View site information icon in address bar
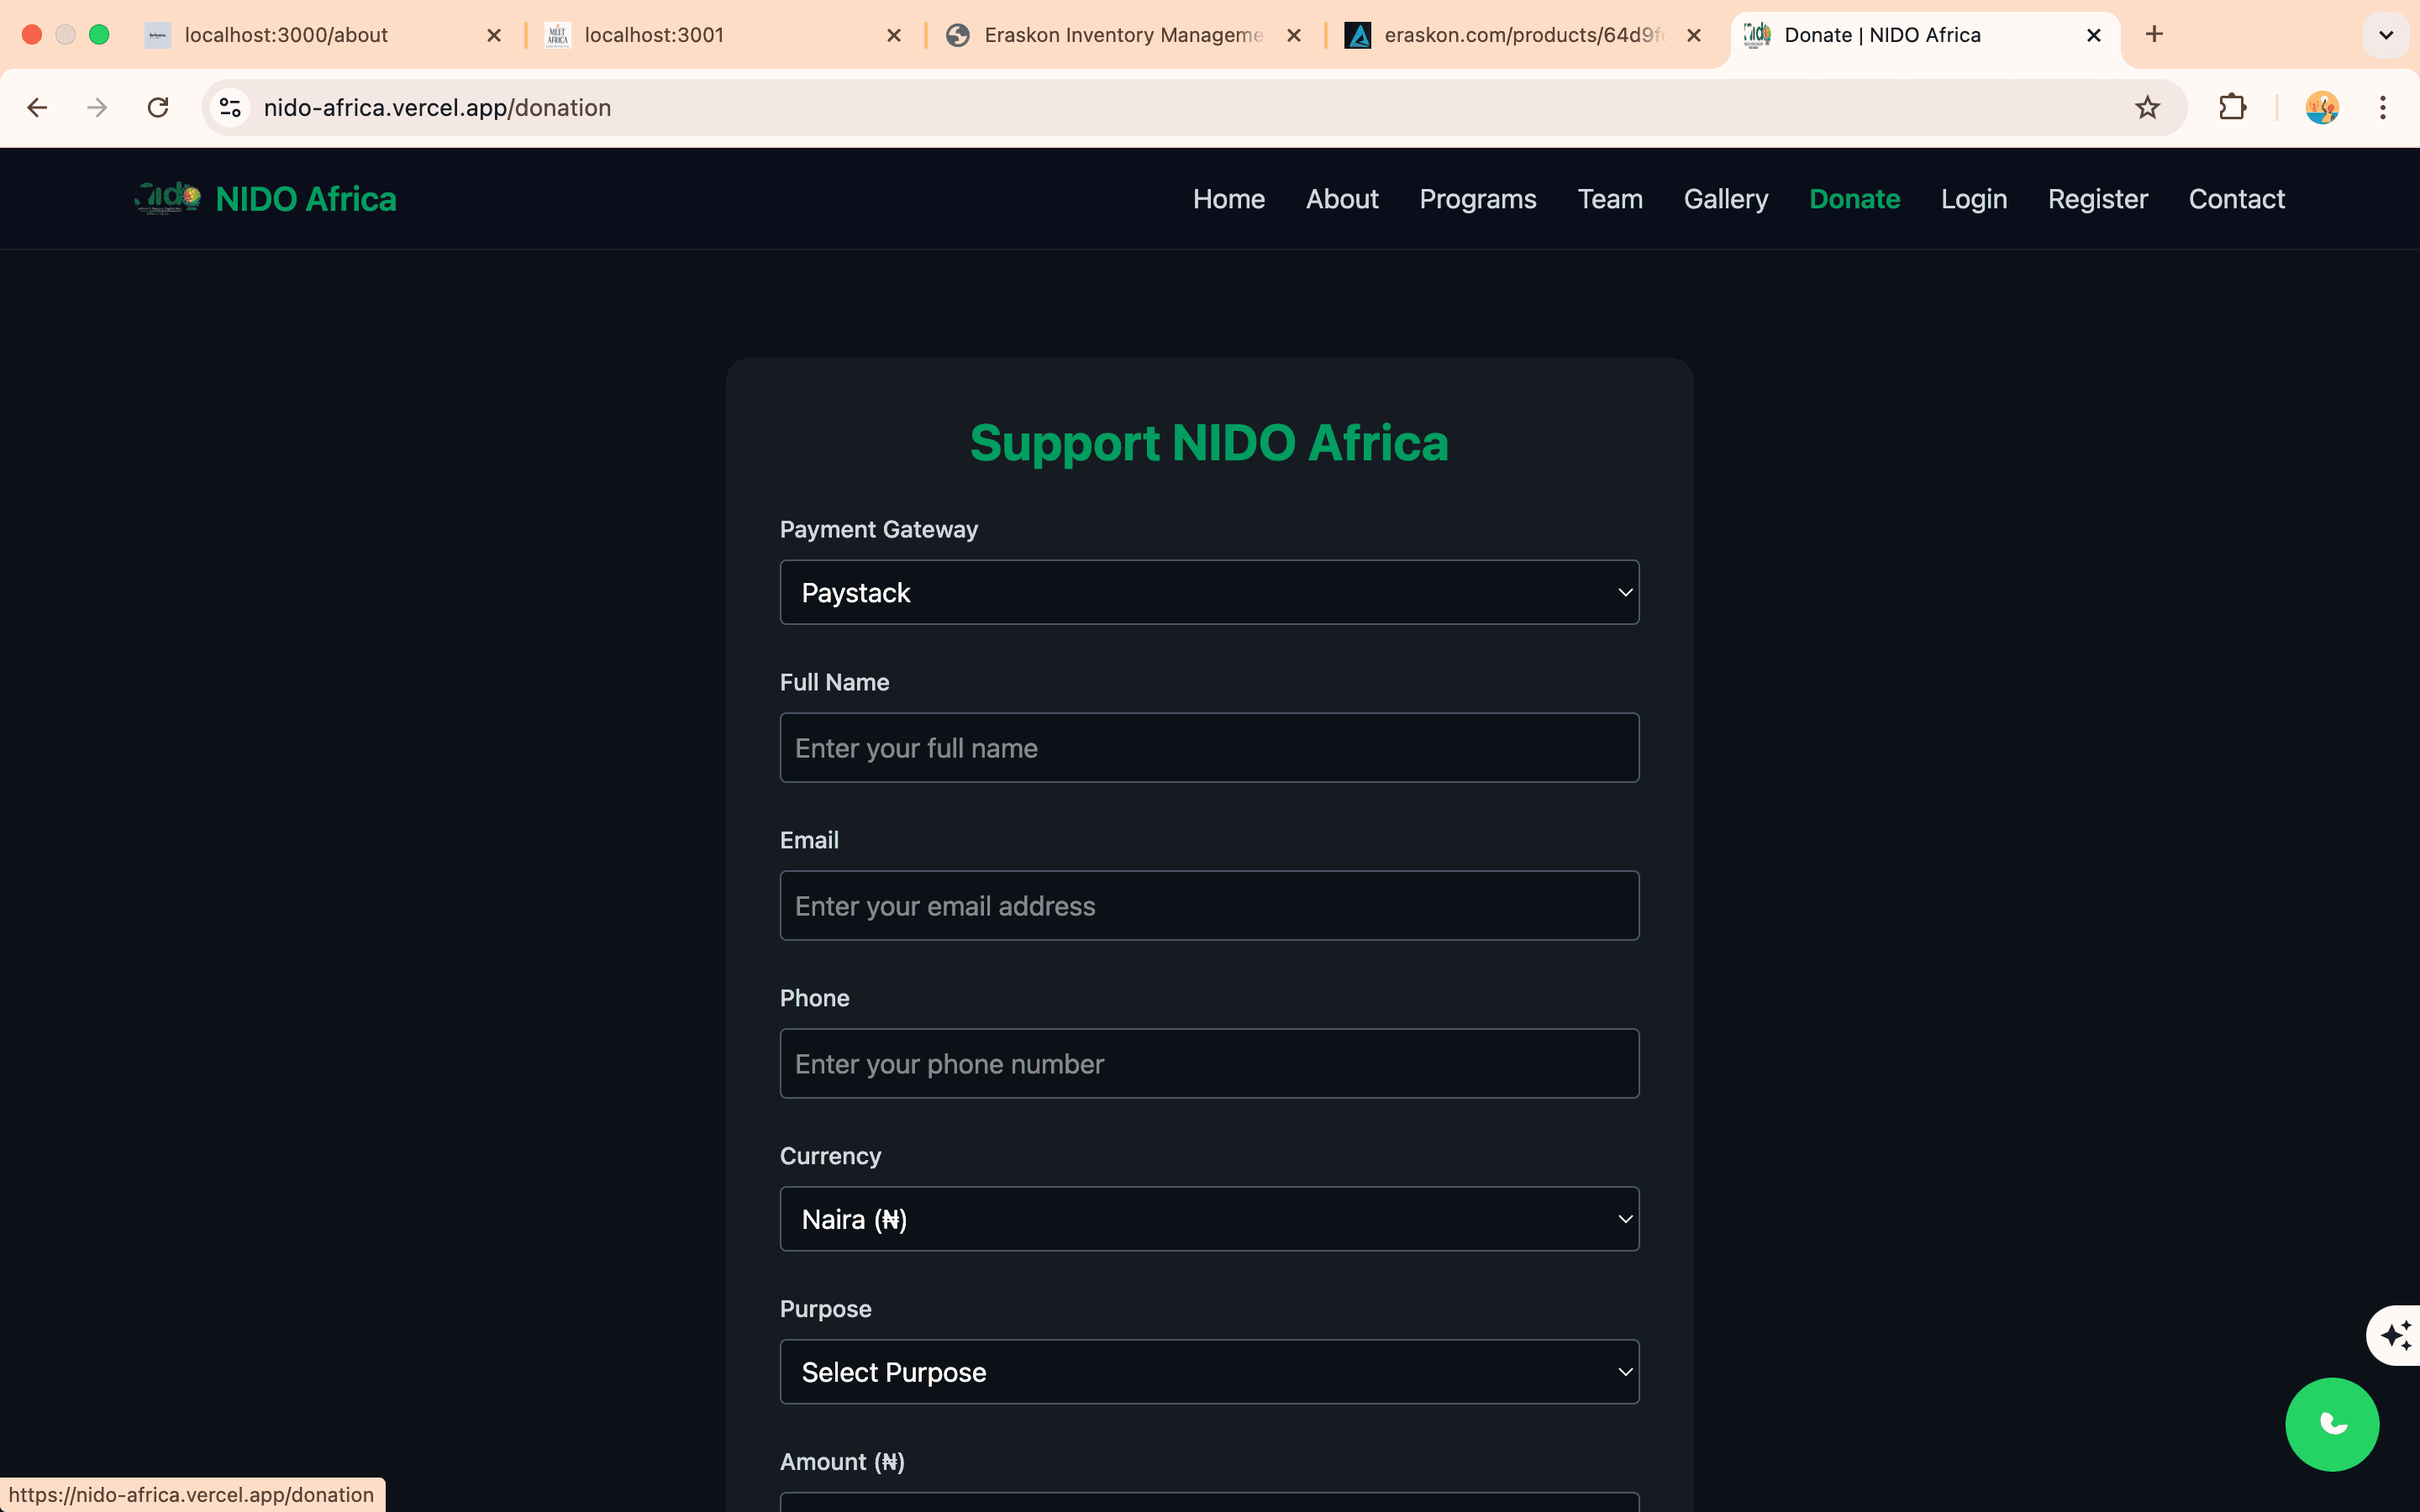 point(231,108)
